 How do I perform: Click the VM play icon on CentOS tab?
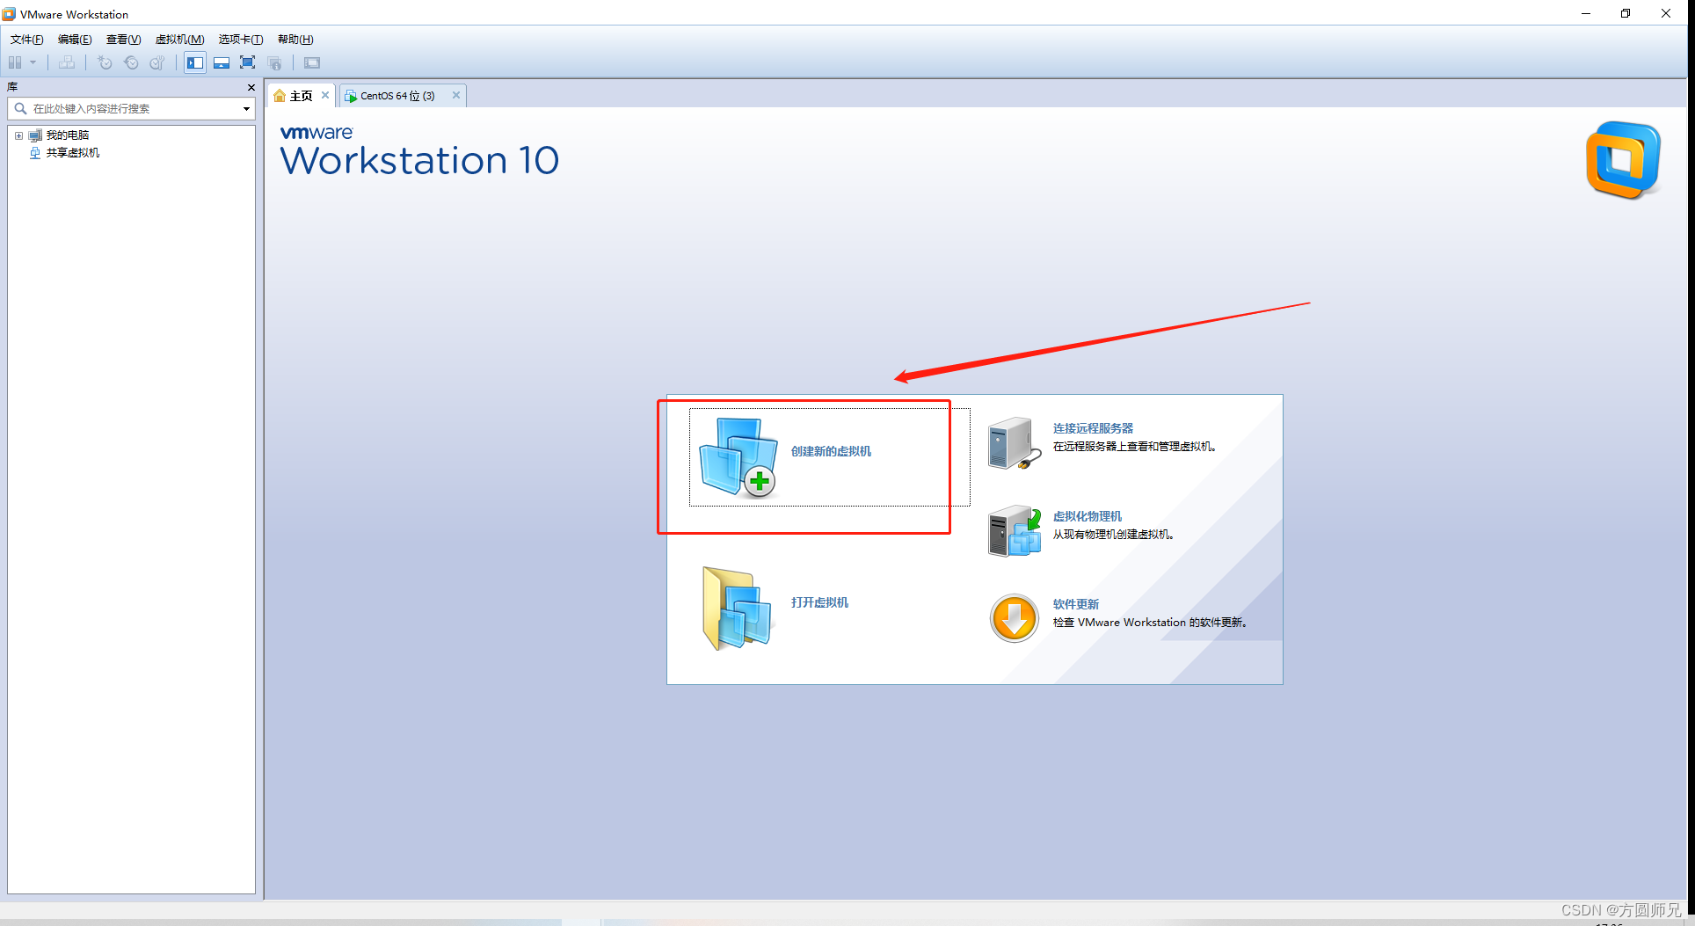pos(351,96)
